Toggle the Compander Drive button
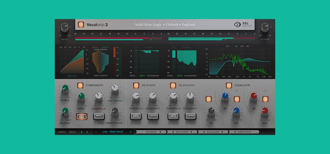The image size is (330, 154). pyautogui.click(x=99, y=116)
